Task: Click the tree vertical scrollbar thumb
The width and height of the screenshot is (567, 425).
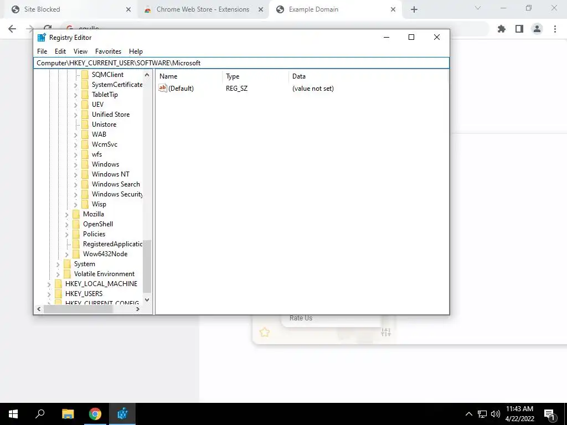Action: (x=147, y=267)
